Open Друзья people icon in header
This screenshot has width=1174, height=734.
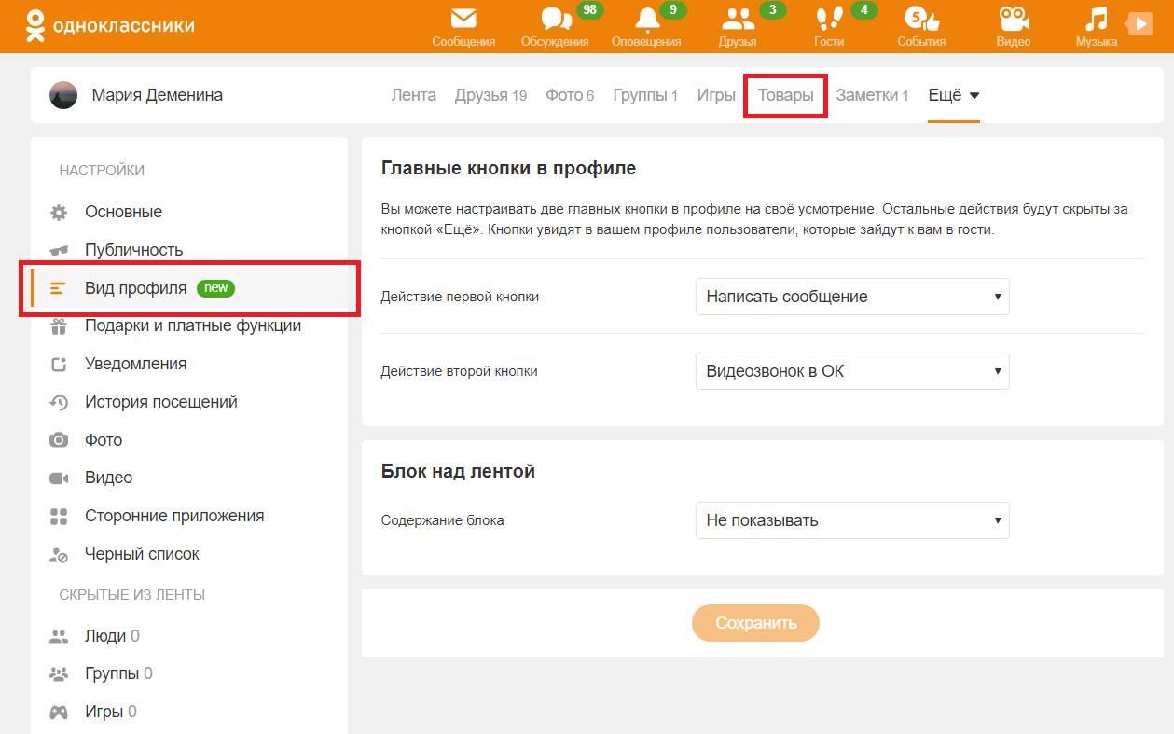(738, 19)
